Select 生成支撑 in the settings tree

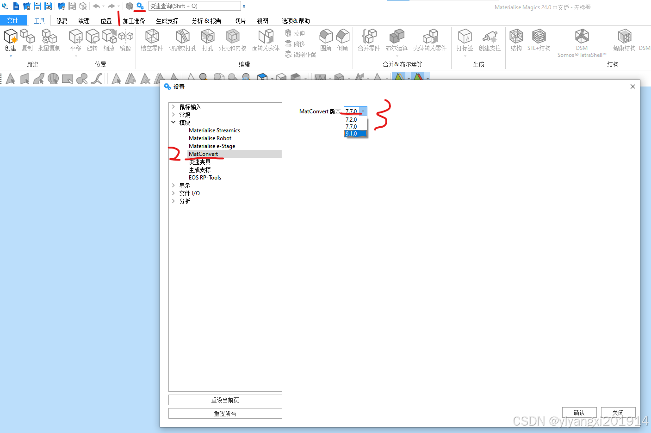(199, 170)
